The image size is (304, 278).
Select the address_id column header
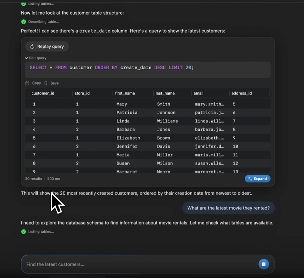coord(242,93)
